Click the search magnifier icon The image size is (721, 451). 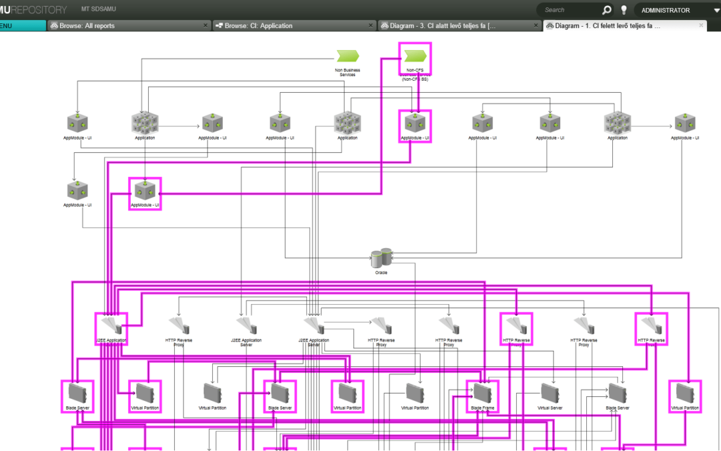606,9
